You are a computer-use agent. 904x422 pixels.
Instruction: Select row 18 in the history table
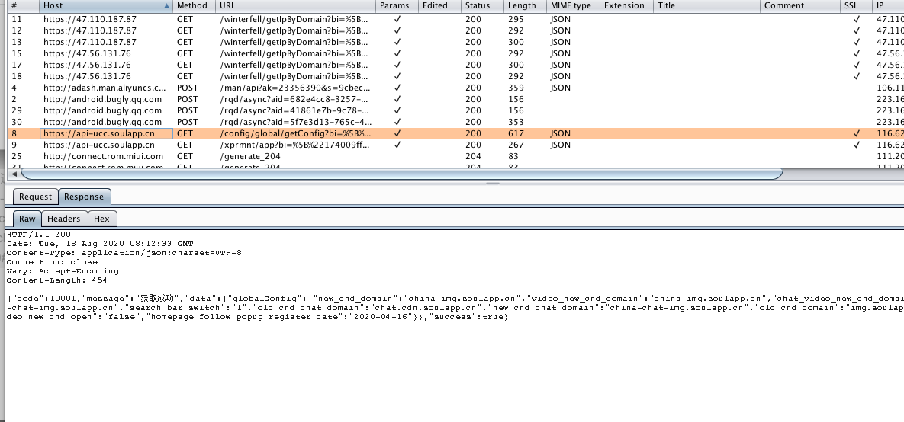click(455, 76)
